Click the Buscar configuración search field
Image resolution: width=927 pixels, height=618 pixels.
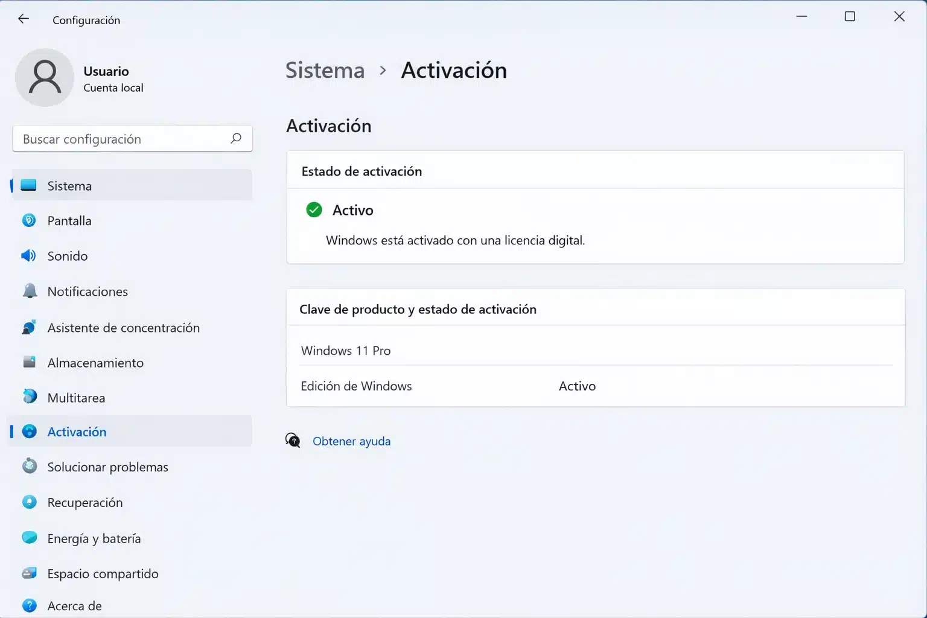pos(132,139)
